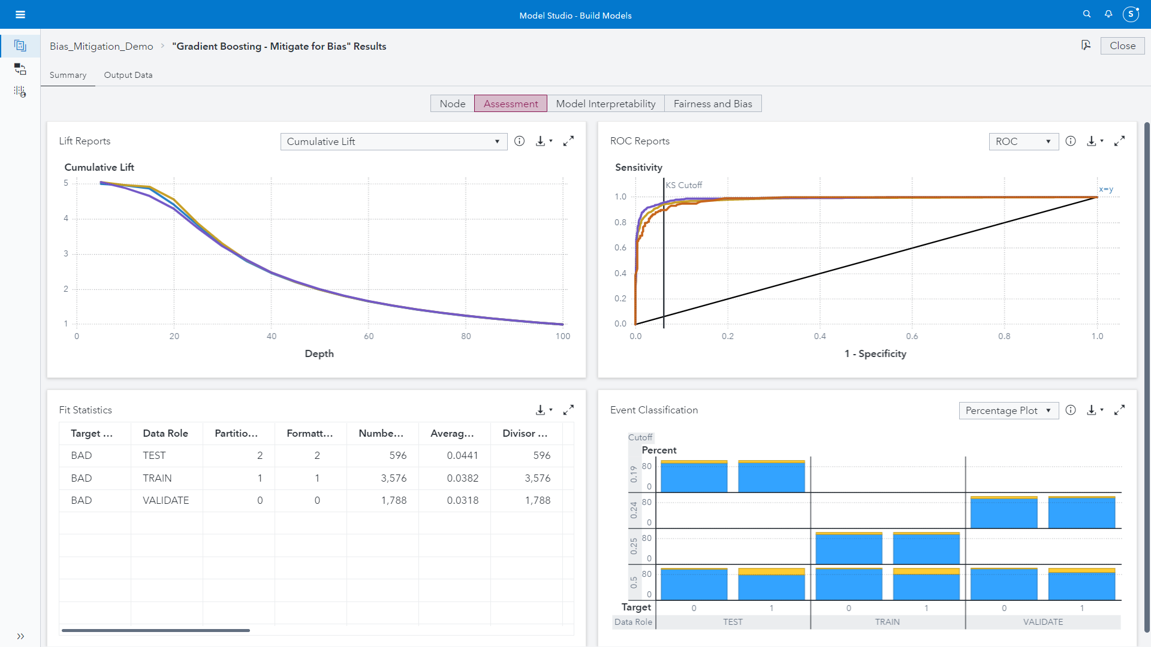The image size is (1151, 647).
Task: Show info for ROC Reports
Action: (1071, 141)
